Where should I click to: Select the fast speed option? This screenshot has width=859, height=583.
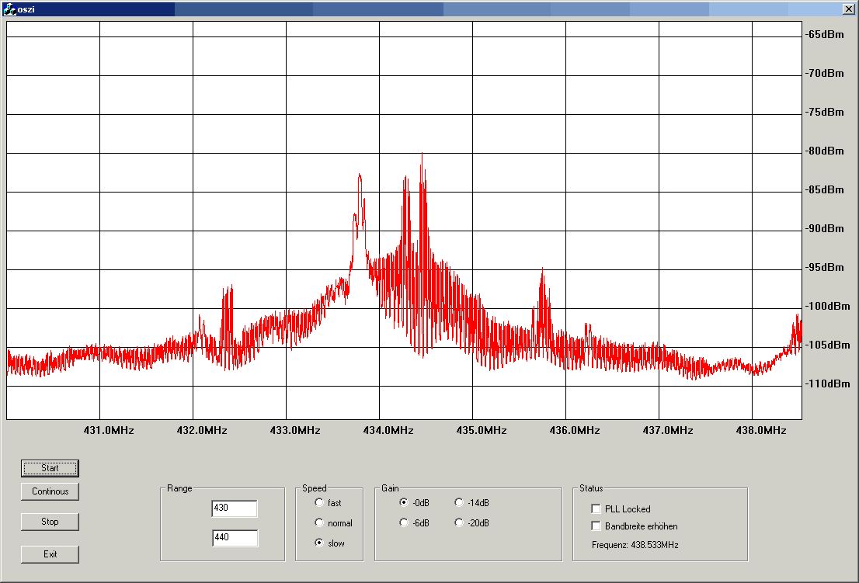point(319,503)
